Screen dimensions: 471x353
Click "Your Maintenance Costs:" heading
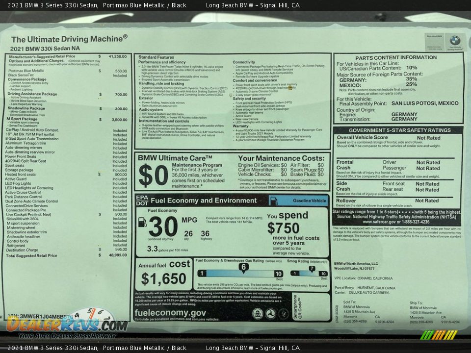281,158
